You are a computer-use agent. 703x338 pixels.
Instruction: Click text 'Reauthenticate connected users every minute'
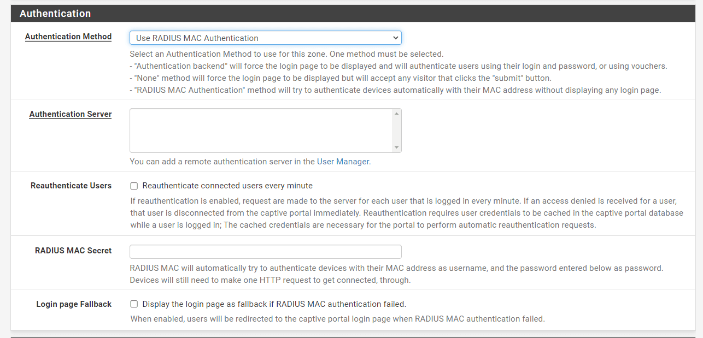pos(227,186)
